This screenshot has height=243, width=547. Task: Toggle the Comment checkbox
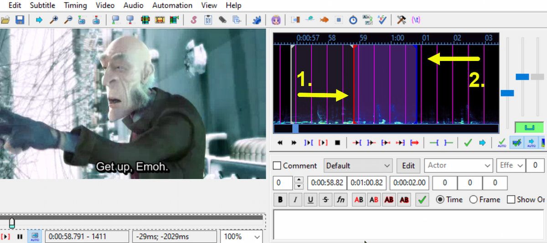pyautogui.click(x=277, y=166)
